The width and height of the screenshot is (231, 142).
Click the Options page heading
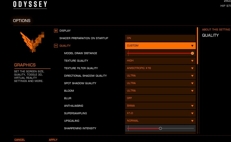tap(22, 21)
